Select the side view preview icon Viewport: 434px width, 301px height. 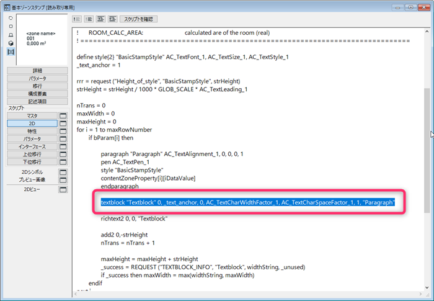[11, 35]
